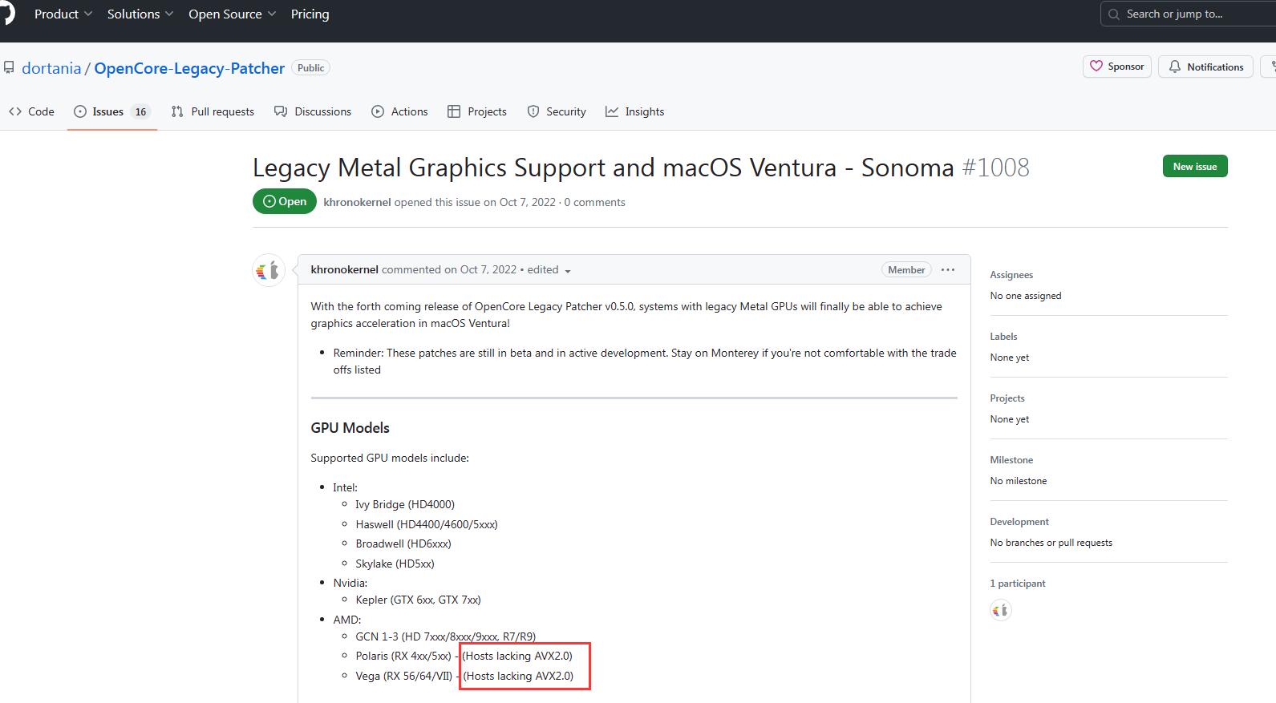Viewport: 1276px width, 703px height.
Task: Open the Solutions dropdown menu
Action: [x=140, y=14]
